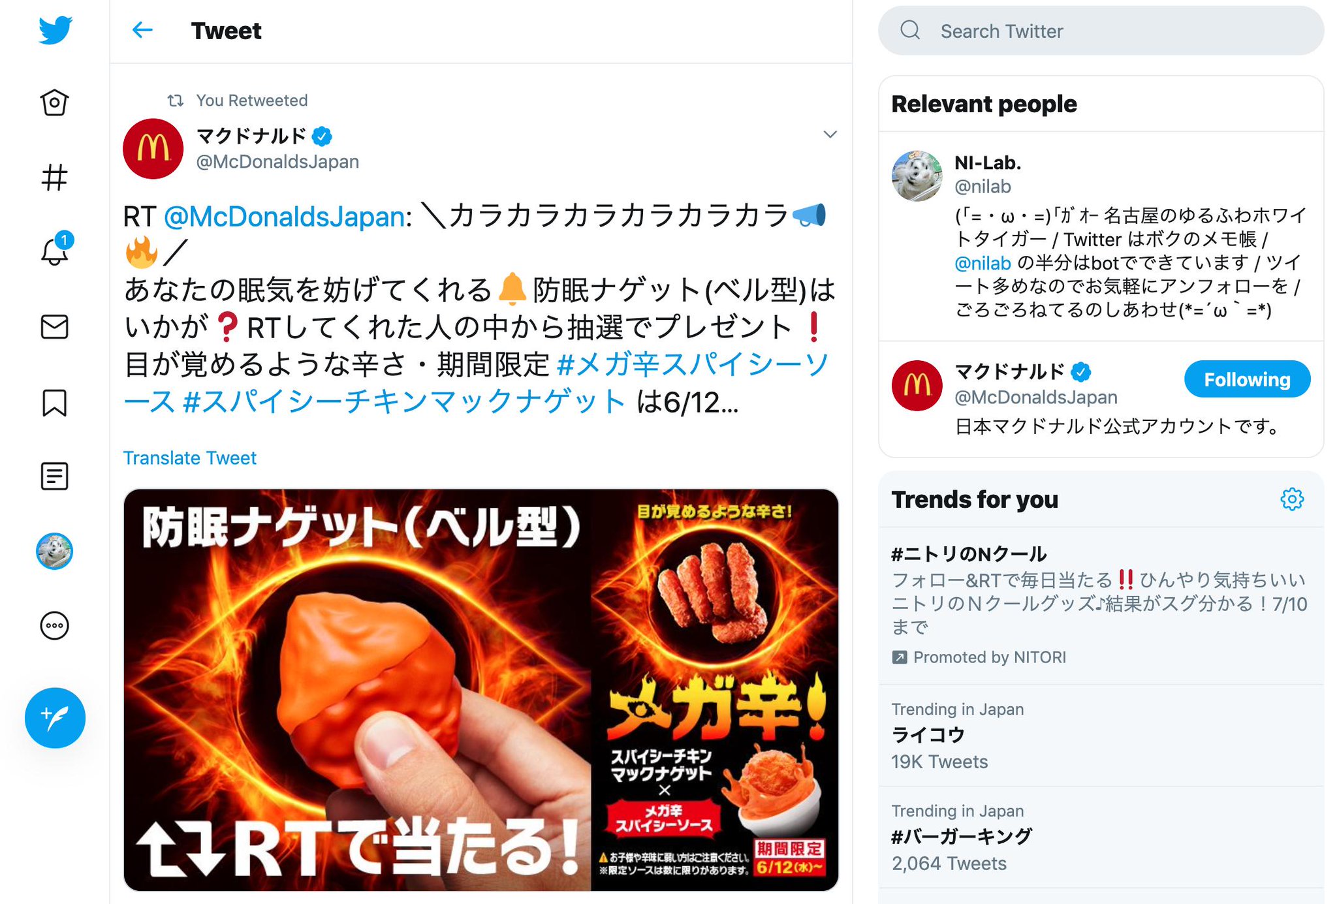Open the Lists icon
Viewport: 1337px width, 904px height.
54,476
